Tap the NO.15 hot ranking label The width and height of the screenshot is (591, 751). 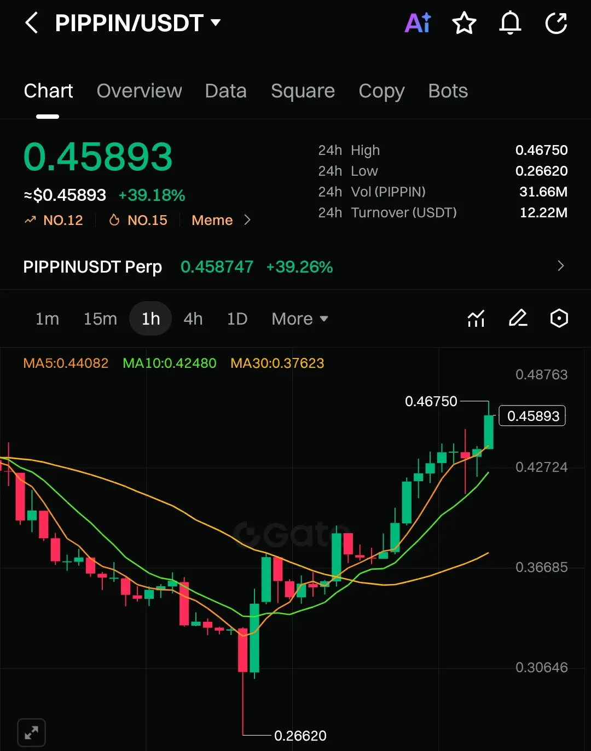tap(147, 220)
